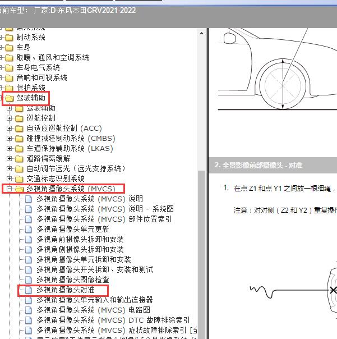Viewport: 337px width, 339px height.
Task: Click the scroll-up arrow of tree scrollbar
Action: [x=201, y=33]
